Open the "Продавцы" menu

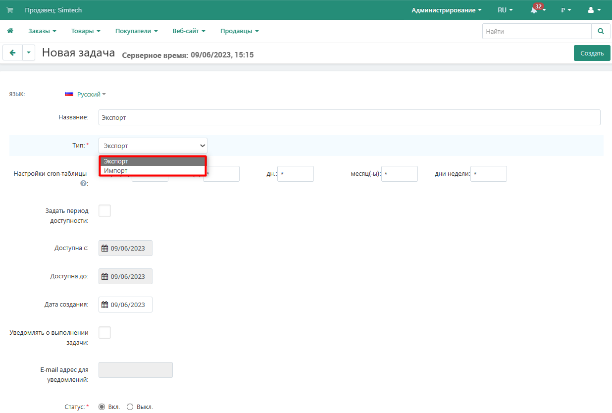point(240,31)
